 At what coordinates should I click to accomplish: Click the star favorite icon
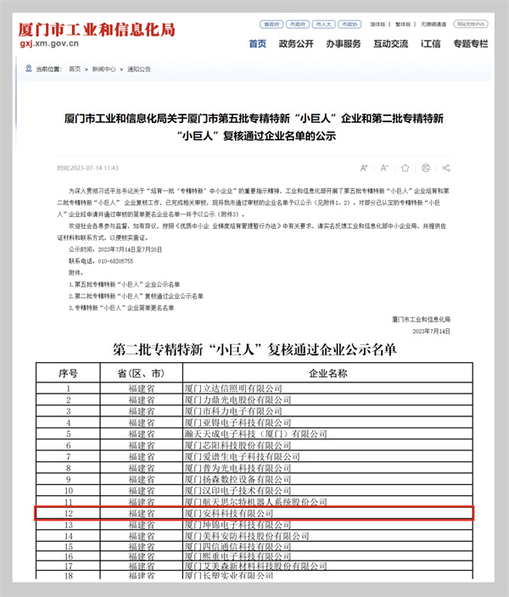[406, 168]
